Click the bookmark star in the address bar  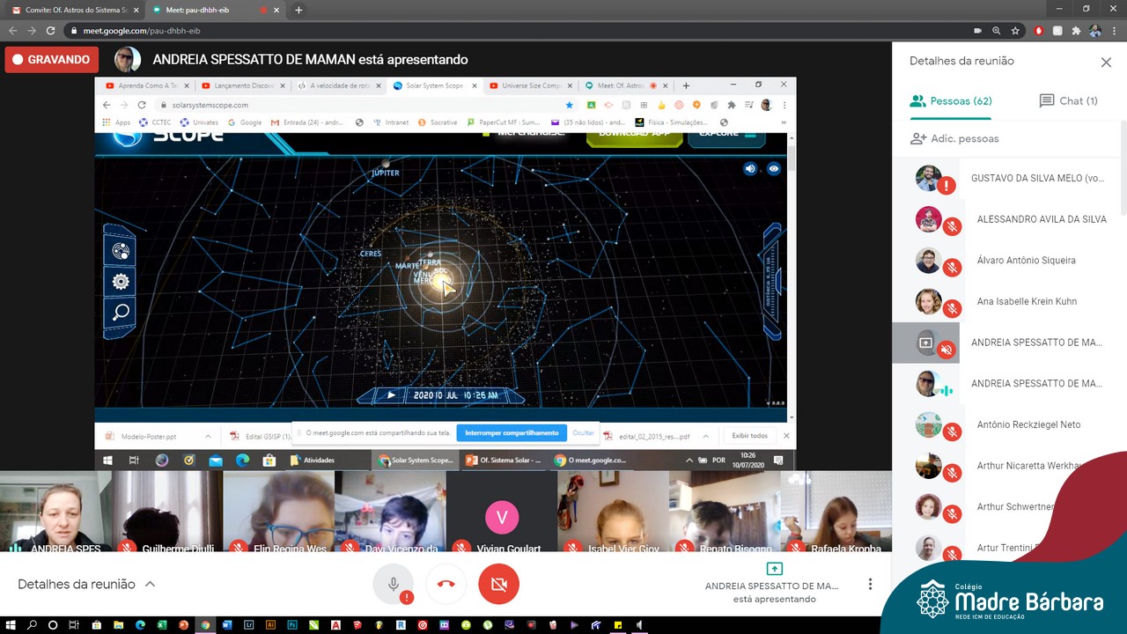(1015, 31)
